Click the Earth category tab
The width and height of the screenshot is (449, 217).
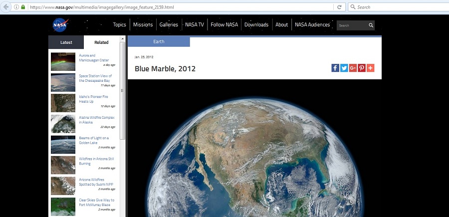pos(159,42)
